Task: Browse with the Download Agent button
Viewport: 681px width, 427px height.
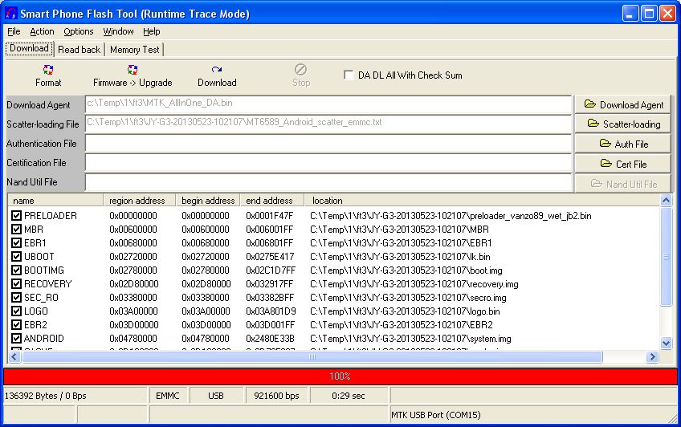Action: [x=623, y=104]
